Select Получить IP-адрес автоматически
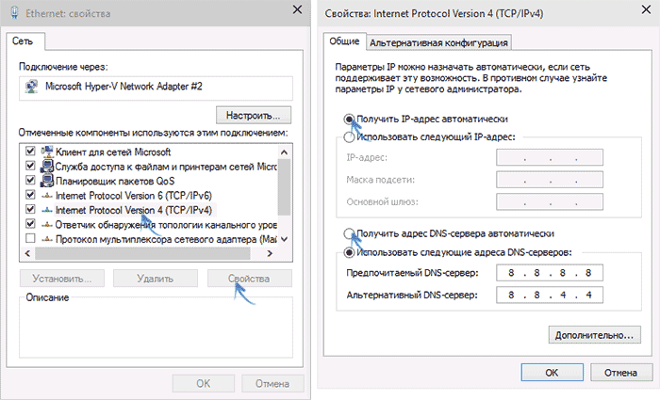 tap(349, 120)
